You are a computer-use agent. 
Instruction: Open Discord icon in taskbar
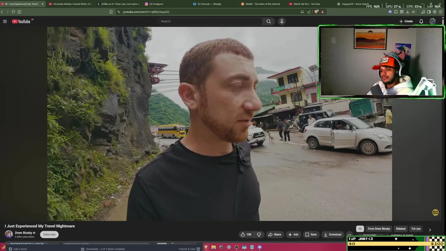coord(260,247)
